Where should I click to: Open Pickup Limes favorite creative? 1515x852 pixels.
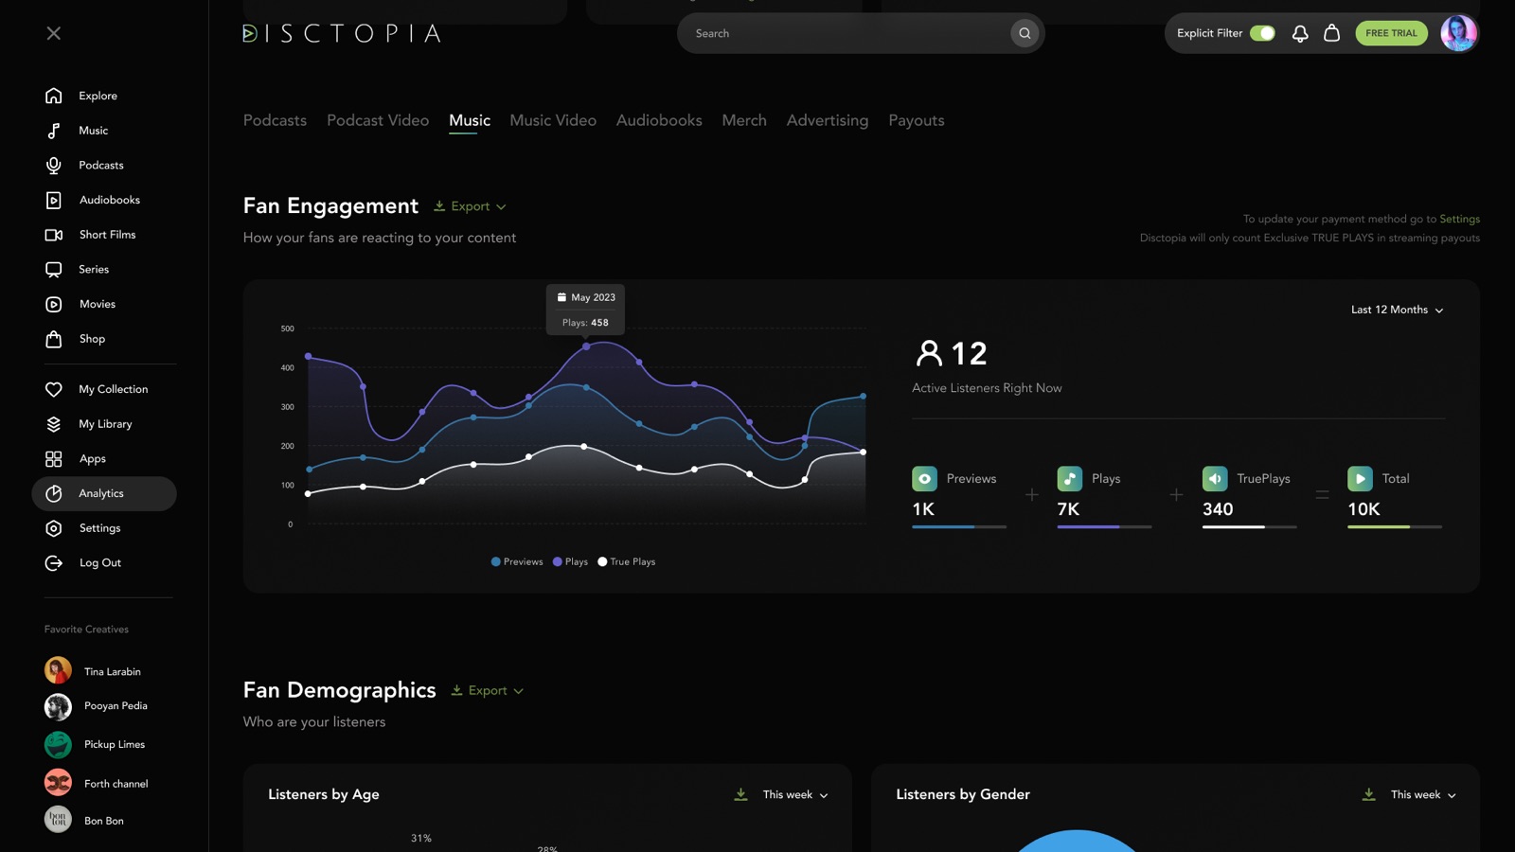point(95,745)
